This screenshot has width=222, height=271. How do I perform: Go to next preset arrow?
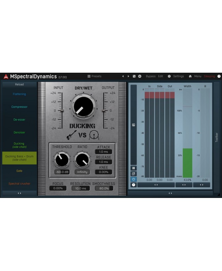(128, 76)
